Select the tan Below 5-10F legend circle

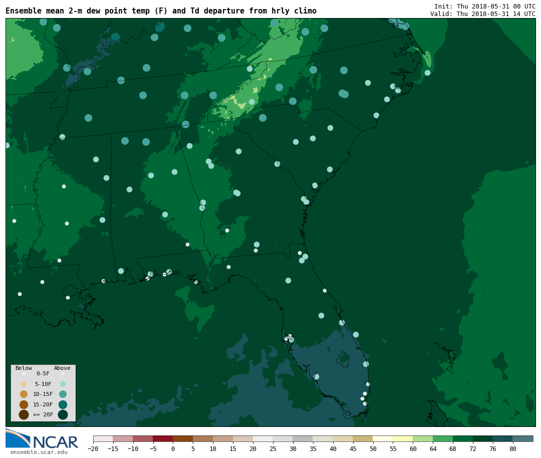pyautogui.click(x=24, y=384)
